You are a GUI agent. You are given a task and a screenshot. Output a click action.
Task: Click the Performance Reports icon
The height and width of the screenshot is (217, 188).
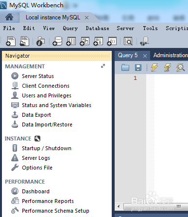tap(15, 201)
